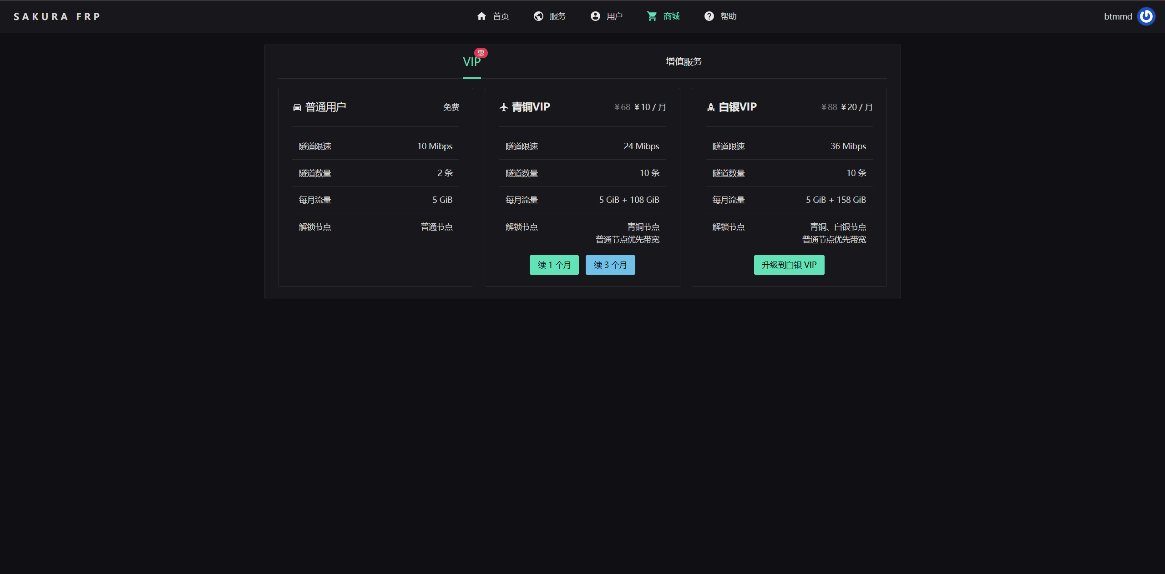
Task: Click the user account icon beside 用户
Action: [x=595, y=16]
